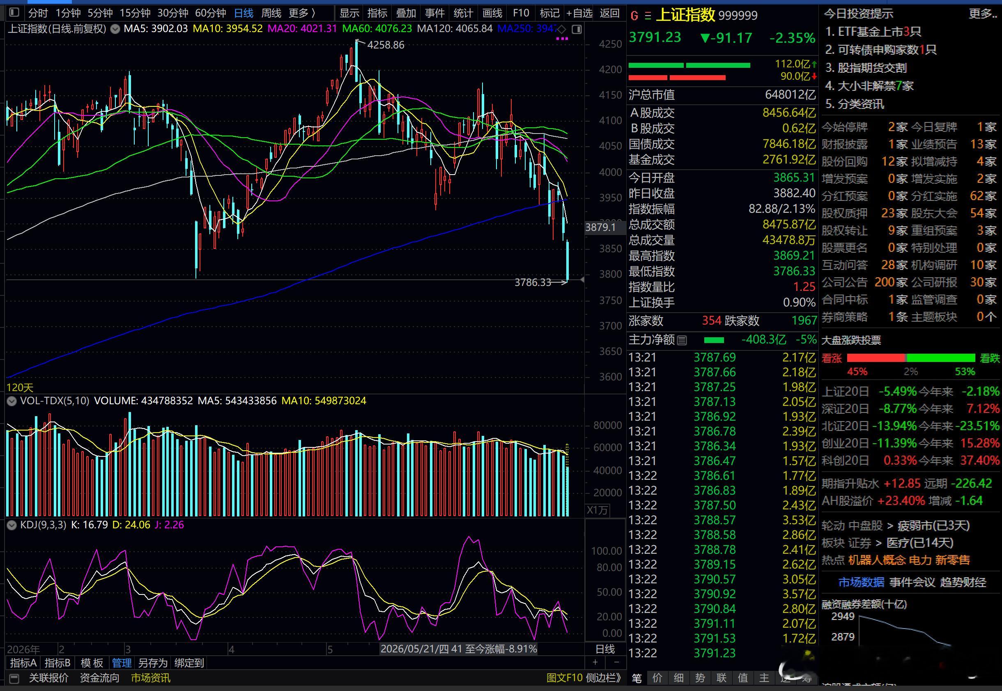Select the 主 tab
Screen dimensions: 1002x691
(x=764, y=678)
